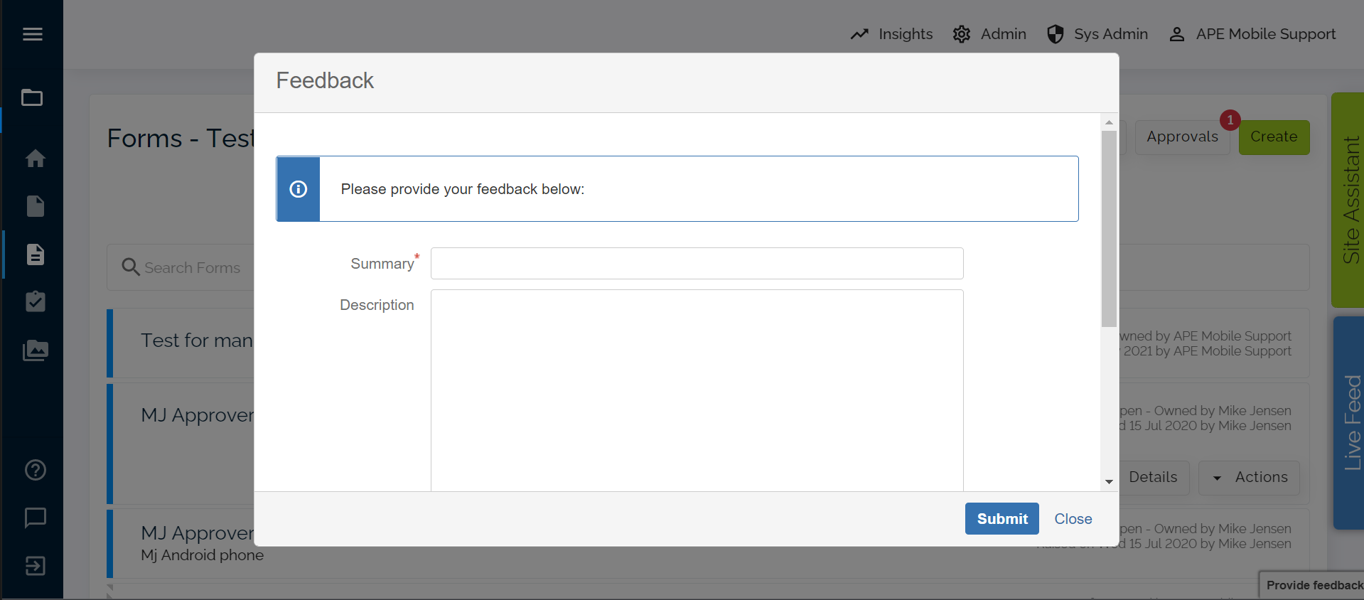This screenshot has width=1364, height=600.
Task: Open the chat message icon in sidebar
Action: (x=35, y=518)
